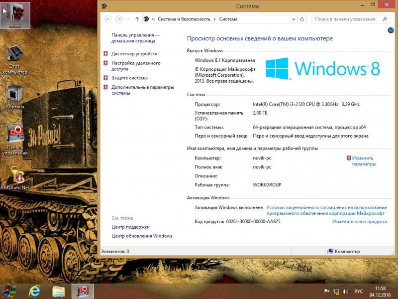Click the search magnifier icon
This screenshot has width=398, height=299.
tap(385, 19)
